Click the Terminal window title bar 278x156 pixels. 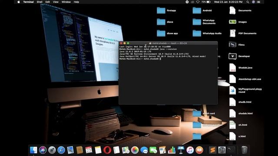(168, 43)
